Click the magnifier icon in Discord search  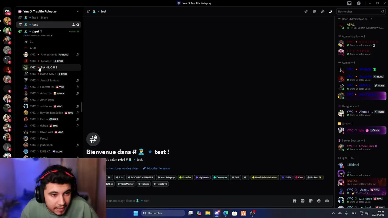tap(383, 12)
